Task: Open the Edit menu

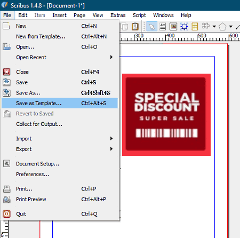Action: pos(23,15)
